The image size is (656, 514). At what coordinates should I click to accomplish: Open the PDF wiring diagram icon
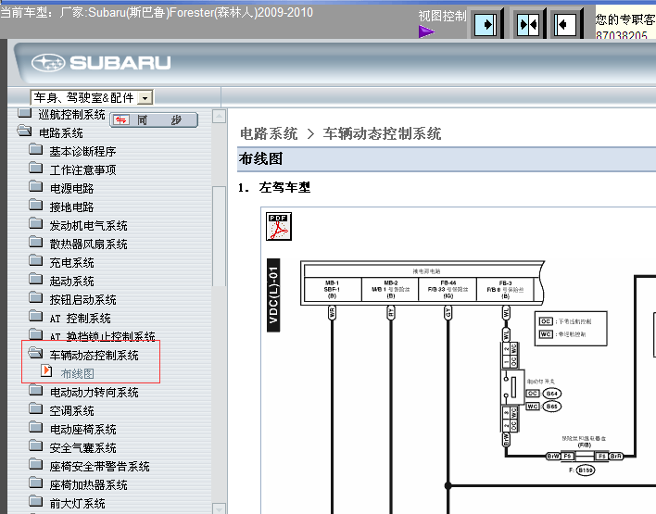click(279, 226)
